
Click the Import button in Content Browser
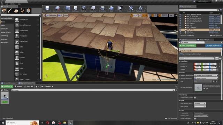18,86
